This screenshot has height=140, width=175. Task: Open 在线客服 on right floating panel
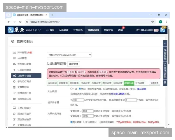(165, 71)
